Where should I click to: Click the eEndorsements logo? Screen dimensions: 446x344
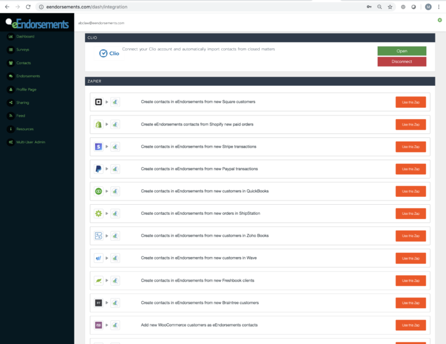pyautogui.click(x=37, y=24)
